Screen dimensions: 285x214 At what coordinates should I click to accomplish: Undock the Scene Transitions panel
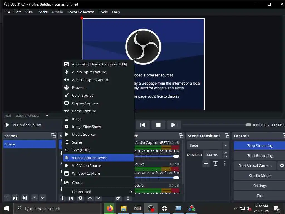click(227, 136)
